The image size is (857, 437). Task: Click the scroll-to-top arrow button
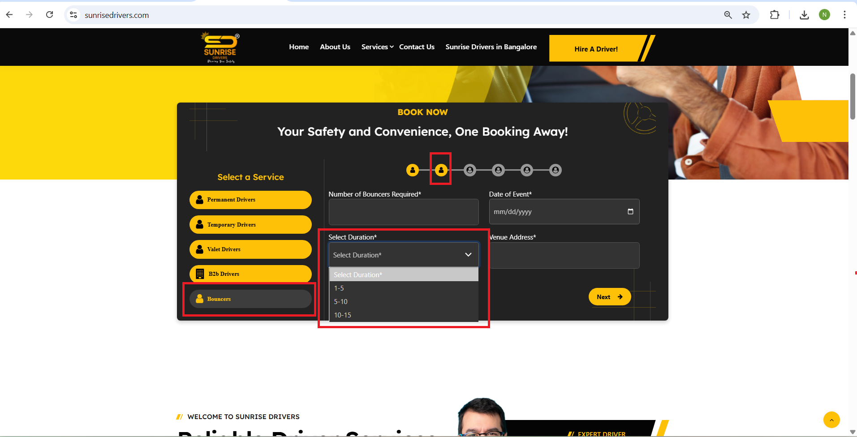pos(831,420)
